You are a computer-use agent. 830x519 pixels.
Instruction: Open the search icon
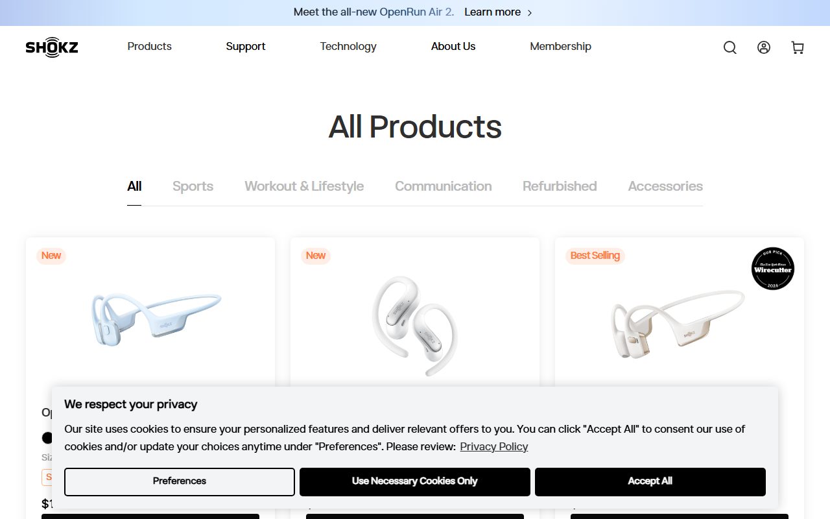point(730,47)
